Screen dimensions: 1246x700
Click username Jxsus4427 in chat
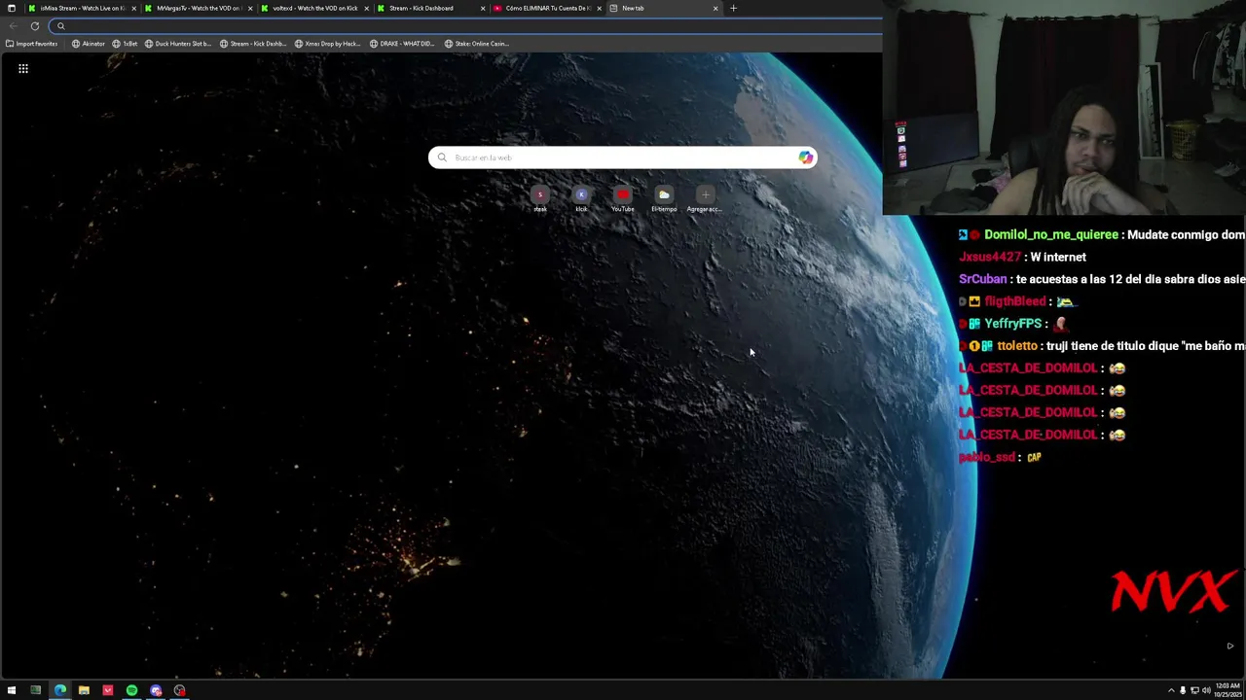pos(990,258)
